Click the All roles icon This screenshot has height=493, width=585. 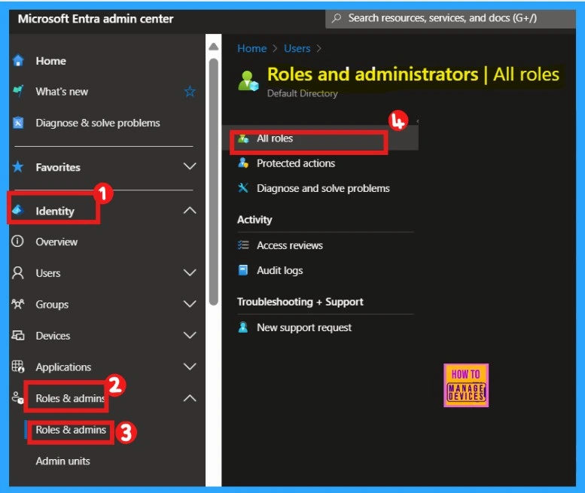tap(243, 138)
